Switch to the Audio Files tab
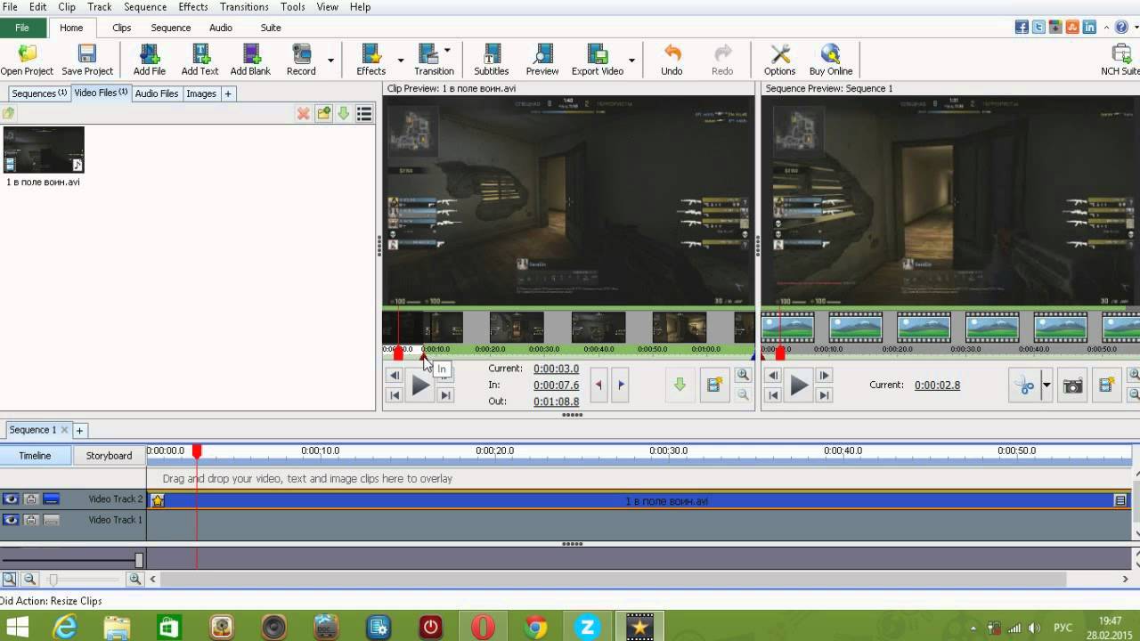The width and height of the screenshot is (1140, 641). pos(157,93)
